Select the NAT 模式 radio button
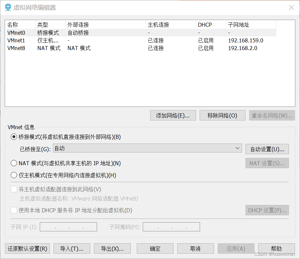Screen dimensions: 300x259 click(x=14, y=163)
